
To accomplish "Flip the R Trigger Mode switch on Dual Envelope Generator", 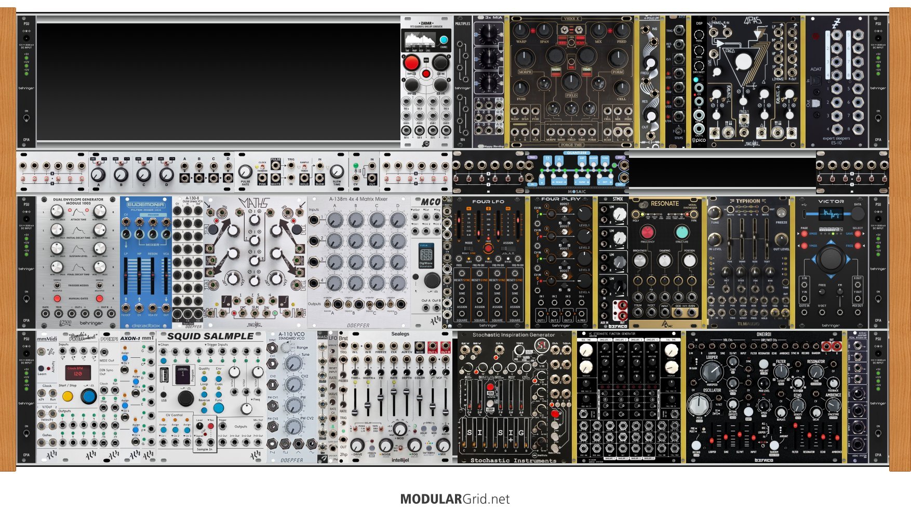I will click(x=99, y=285).
